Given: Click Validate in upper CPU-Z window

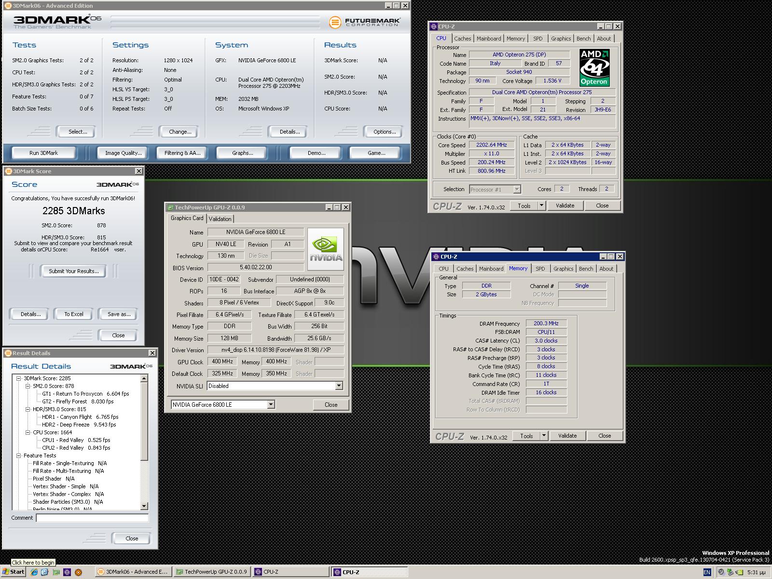Looking at the screenshot, I should tap(565, 206).
